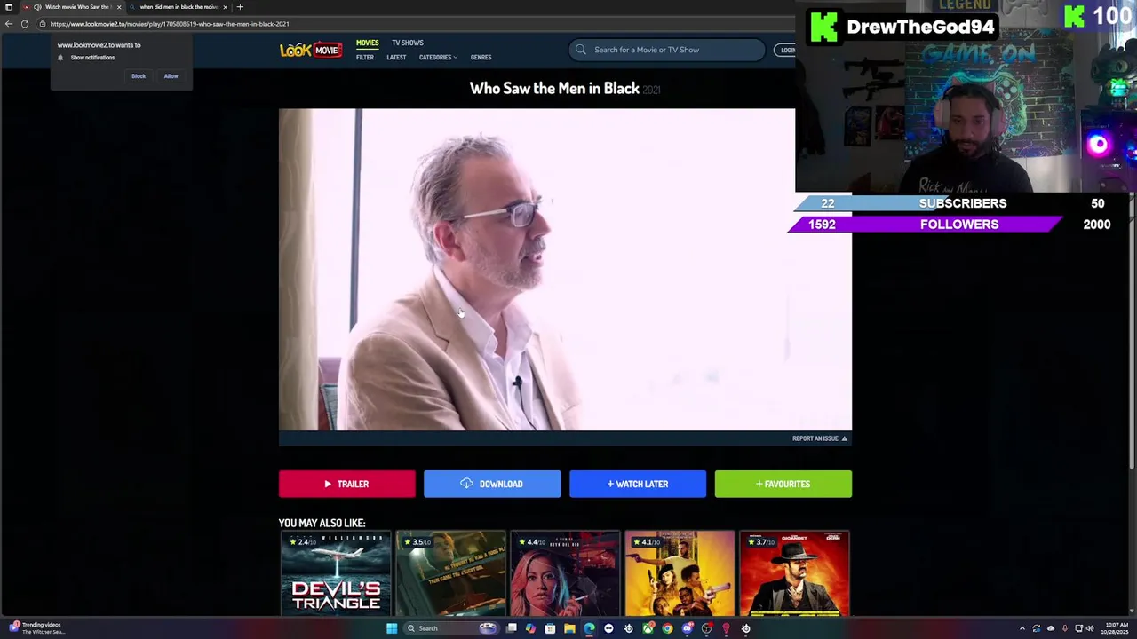
Task: Click the browser back arrow
Action: (x=9, y=24)
